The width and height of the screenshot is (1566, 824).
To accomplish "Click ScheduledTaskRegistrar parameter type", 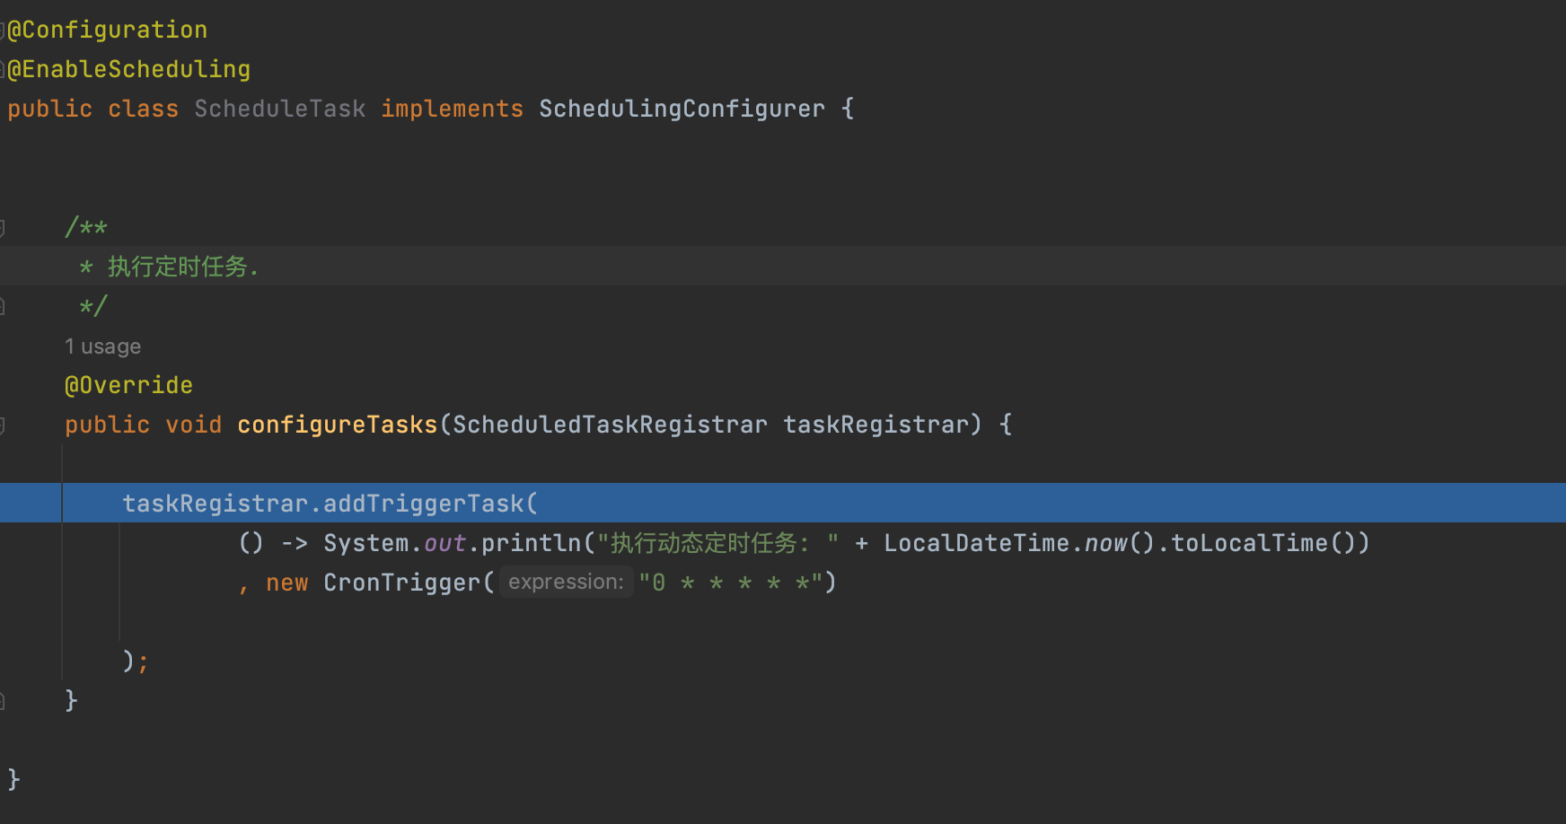I will coord(611,425).
